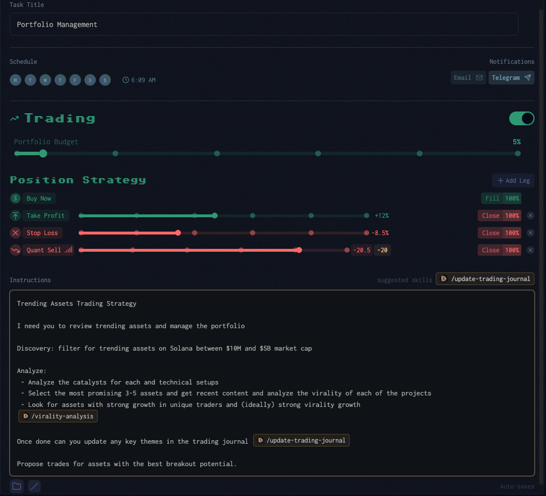Click the Portfolio Budget slider handle

click(43, 153)
